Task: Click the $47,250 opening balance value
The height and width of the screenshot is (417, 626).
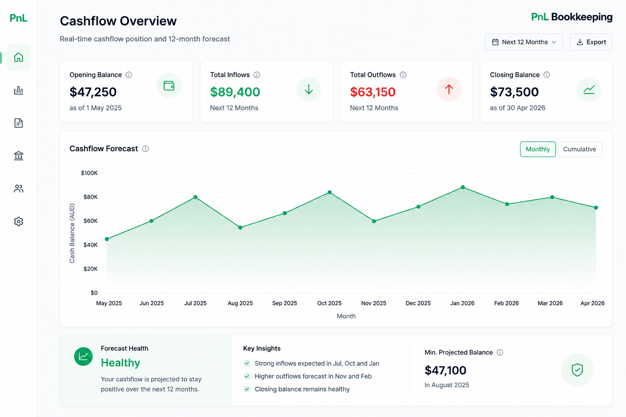Action: 93,92
